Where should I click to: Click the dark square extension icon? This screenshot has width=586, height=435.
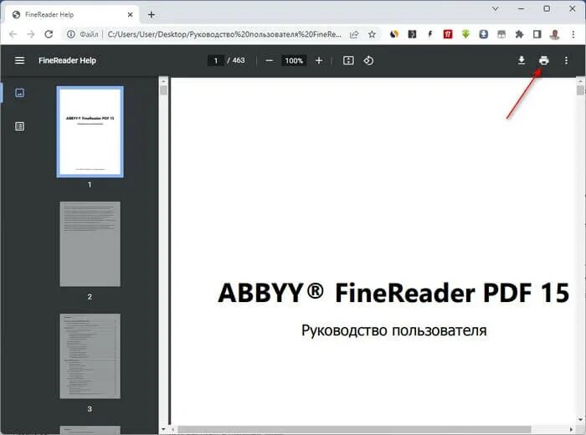[412, 34]
